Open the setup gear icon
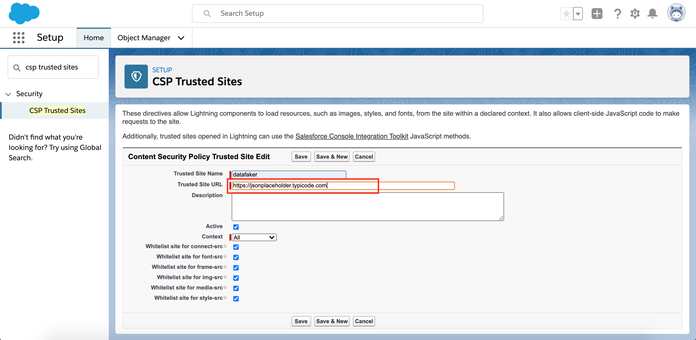 pos(635,14)
